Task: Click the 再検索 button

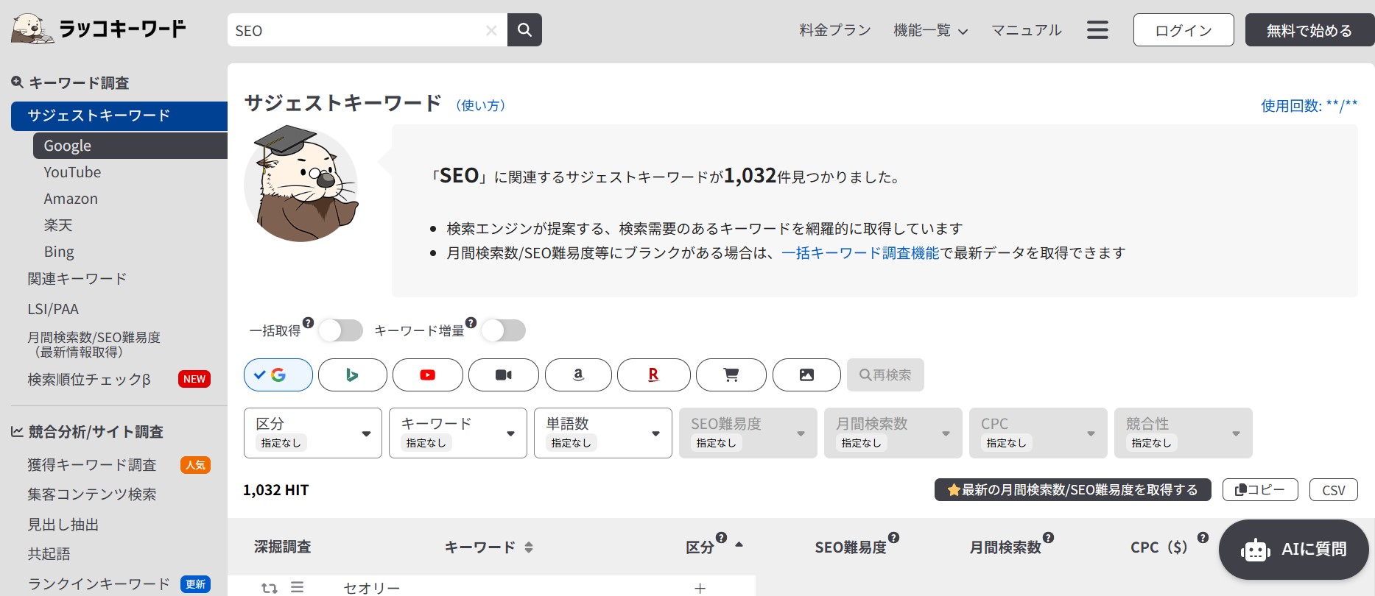Action: click(x=885, y=375)
